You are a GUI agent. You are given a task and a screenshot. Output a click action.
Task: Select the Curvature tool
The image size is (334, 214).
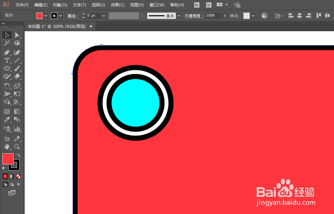(17, 53)
